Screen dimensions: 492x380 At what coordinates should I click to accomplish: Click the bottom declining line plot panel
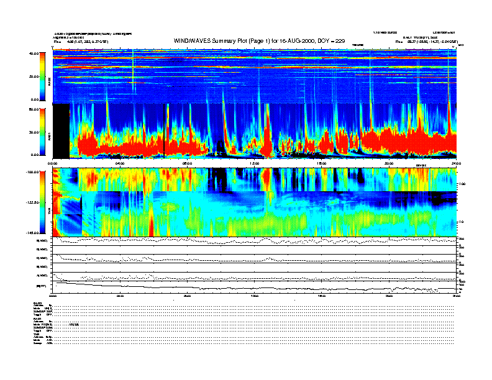pyautogui.click(x=255, y=287)
